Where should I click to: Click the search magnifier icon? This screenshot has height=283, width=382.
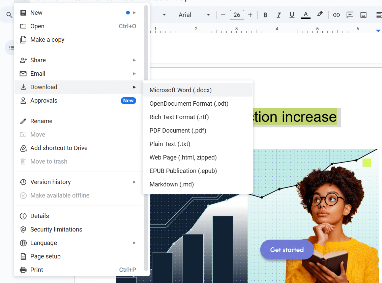click(9, 15)
